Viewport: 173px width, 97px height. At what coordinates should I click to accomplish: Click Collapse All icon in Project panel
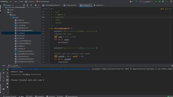pyautogui.click(x=31, y=5)
